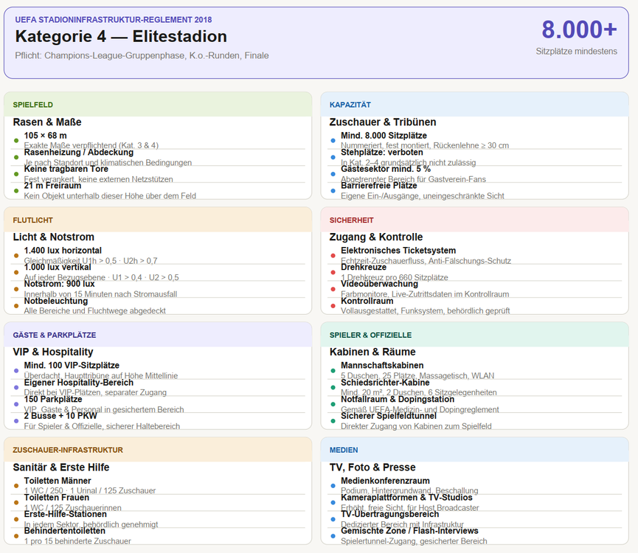Click 'Sicherer Spielfeldtunnel' entry
Image resolution: width=638 pixels, height=553 pixels.
click(389, 416)
